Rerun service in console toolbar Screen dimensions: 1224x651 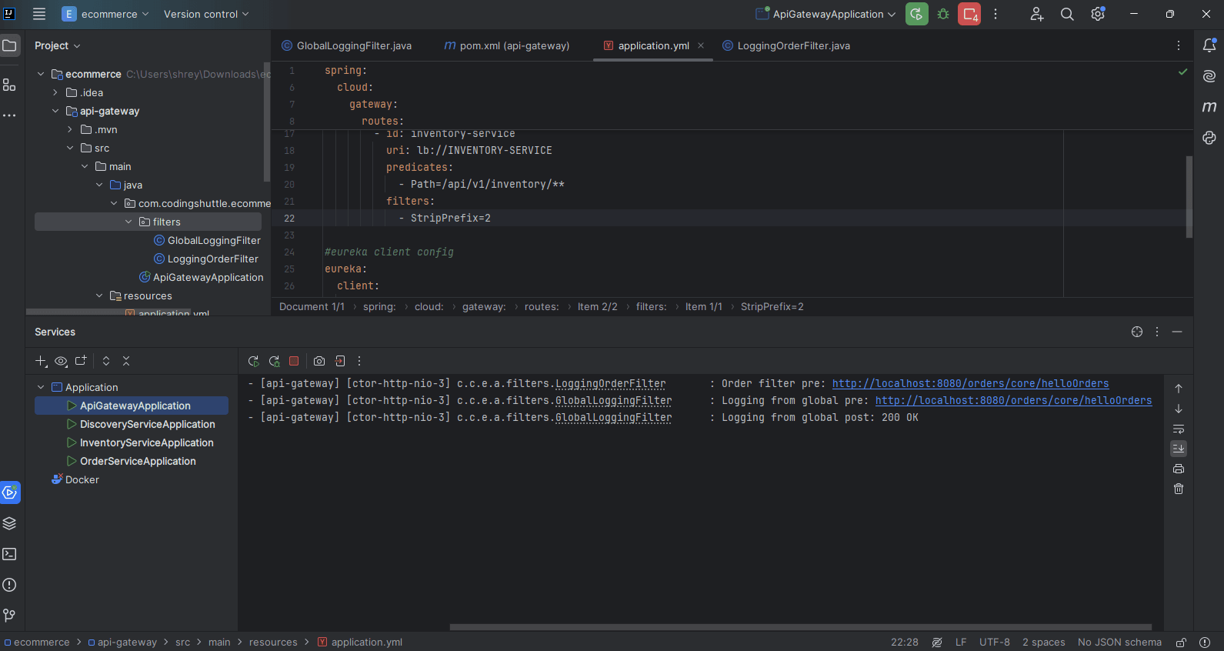[254, 361]
